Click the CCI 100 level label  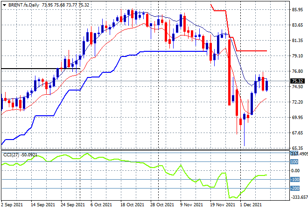(x=294, y=161)
